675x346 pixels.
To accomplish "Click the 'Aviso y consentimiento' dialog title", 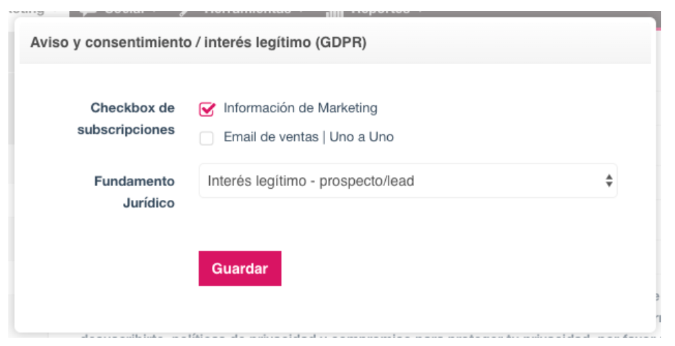I will click(198, 43).
